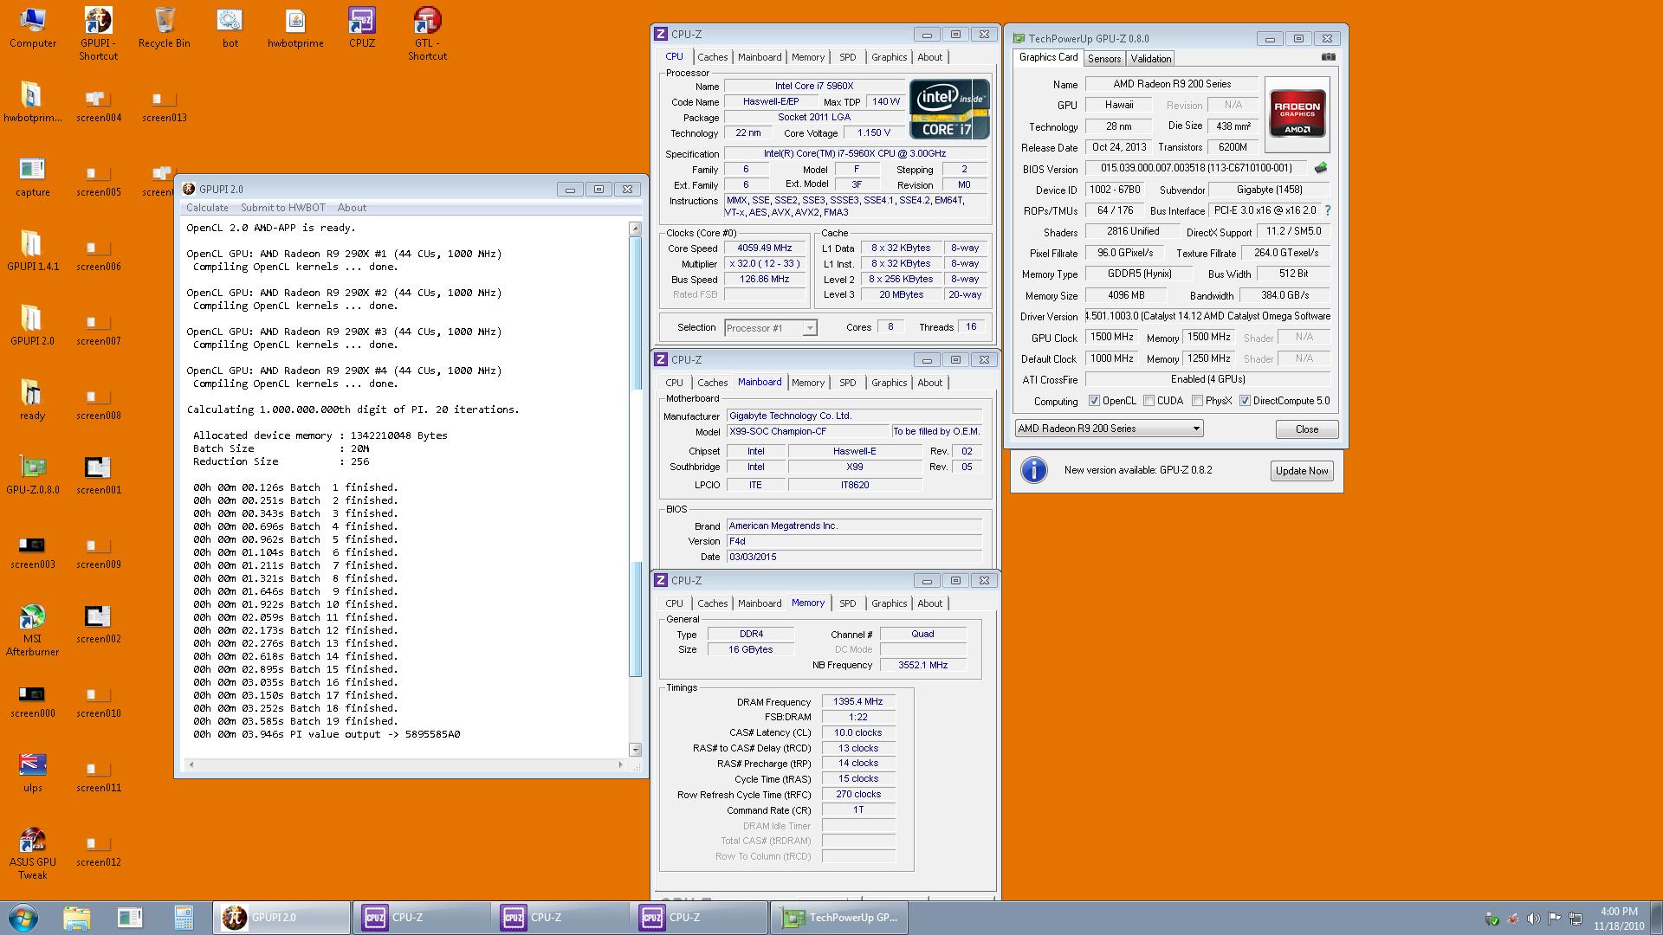Select the ASUS GPU Tweak icon
1663x935 pixels.
point(32,854)
